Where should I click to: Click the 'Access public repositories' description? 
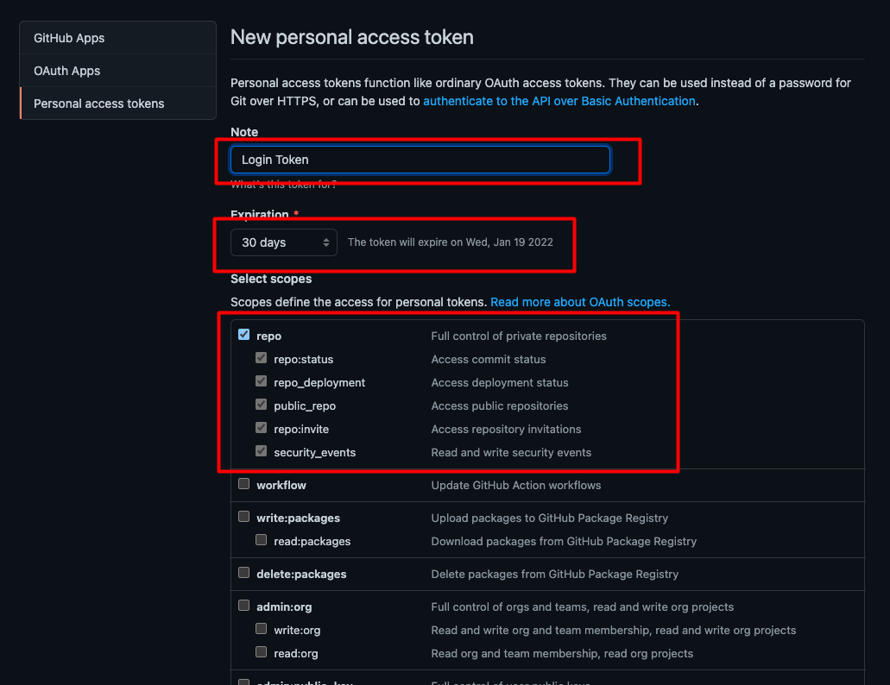point(500,406)
